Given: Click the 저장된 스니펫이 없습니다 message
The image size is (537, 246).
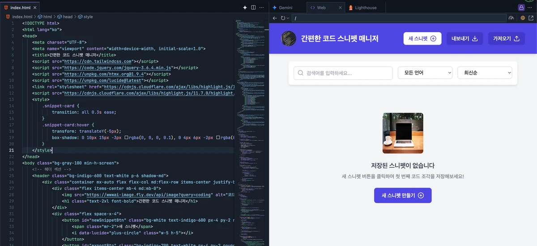Looking at the screenshot, I should pyautogui.click(x=403, y=165).
